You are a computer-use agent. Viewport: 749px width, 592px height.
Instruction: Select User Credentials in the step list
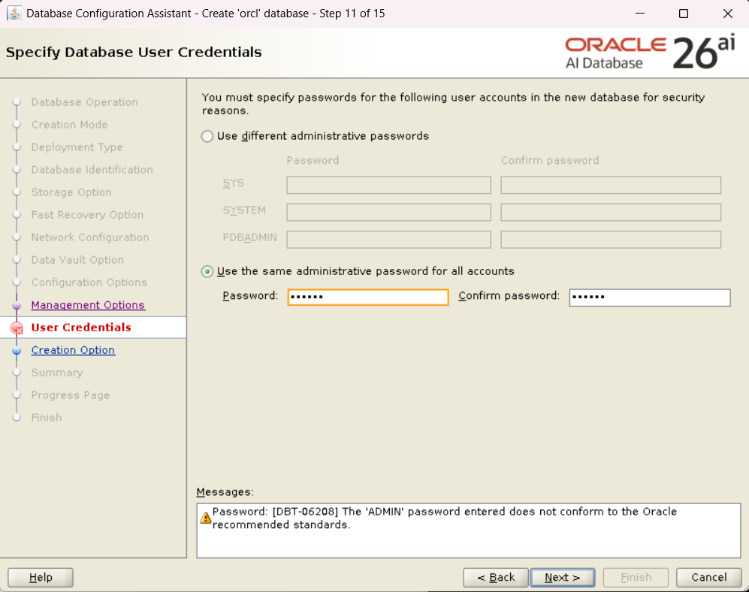click(81, 328)
